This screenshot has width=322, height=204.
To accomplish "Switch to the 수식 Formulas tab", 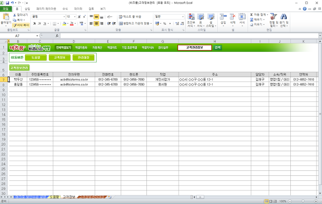I will coord(65,9).
